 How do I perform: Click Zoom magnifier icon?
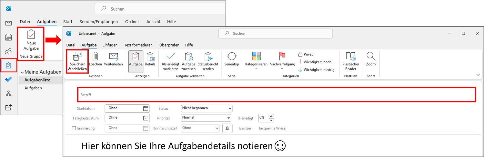(371, 58)
